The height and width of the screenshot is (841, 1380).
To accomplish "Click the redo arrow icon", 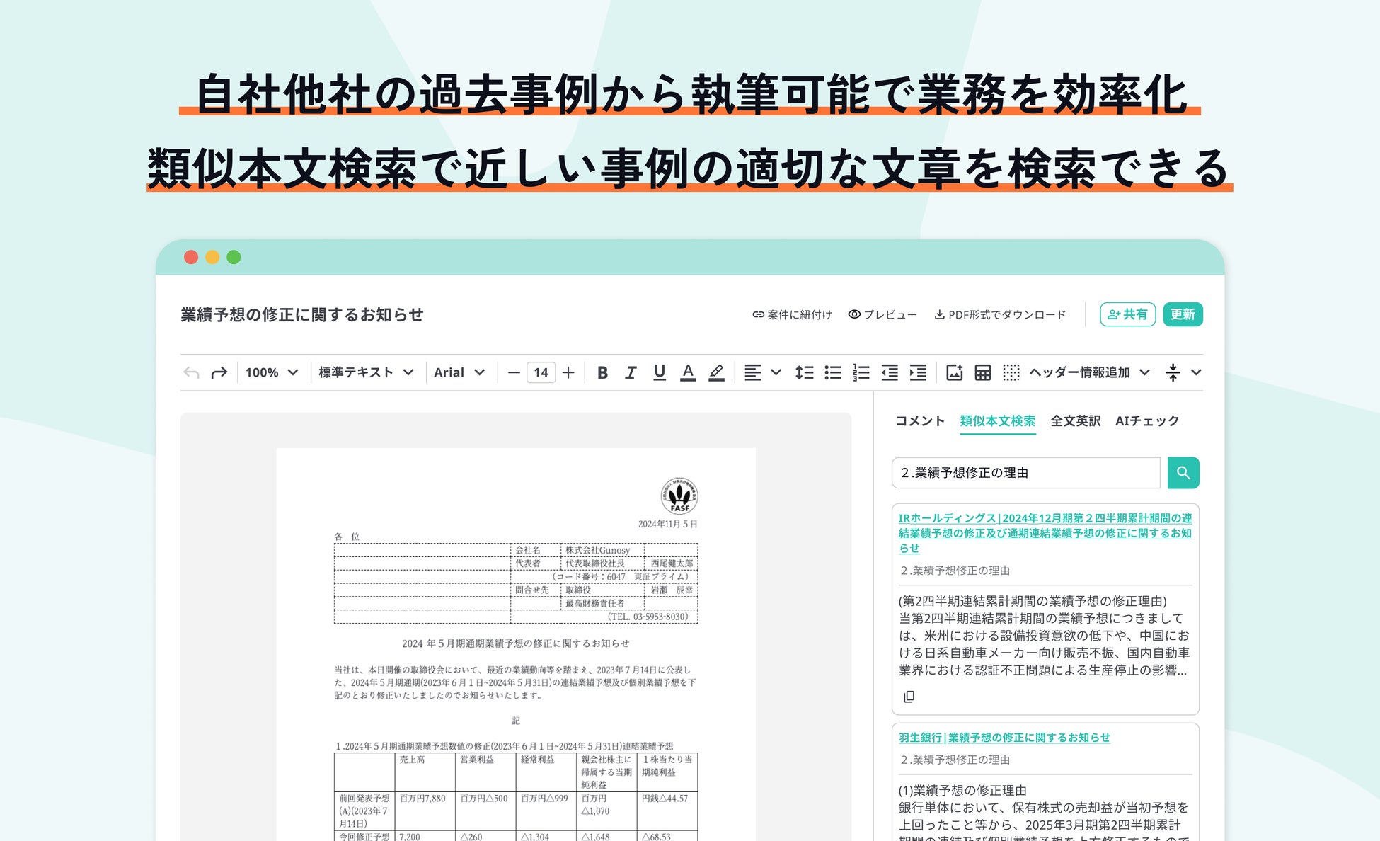I will click(x=219, y=372).
